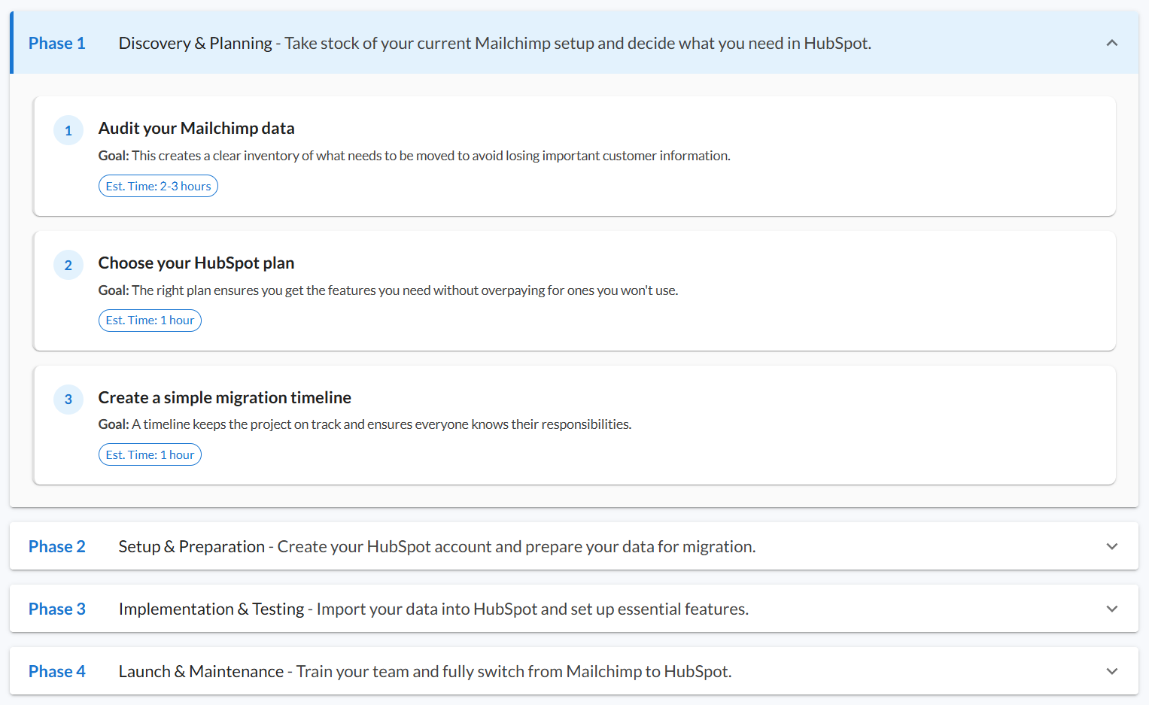Screen dimensions: 1149x705
Task: Click the Create a simple migration timeline heading
Action: (x=224, y=397)
